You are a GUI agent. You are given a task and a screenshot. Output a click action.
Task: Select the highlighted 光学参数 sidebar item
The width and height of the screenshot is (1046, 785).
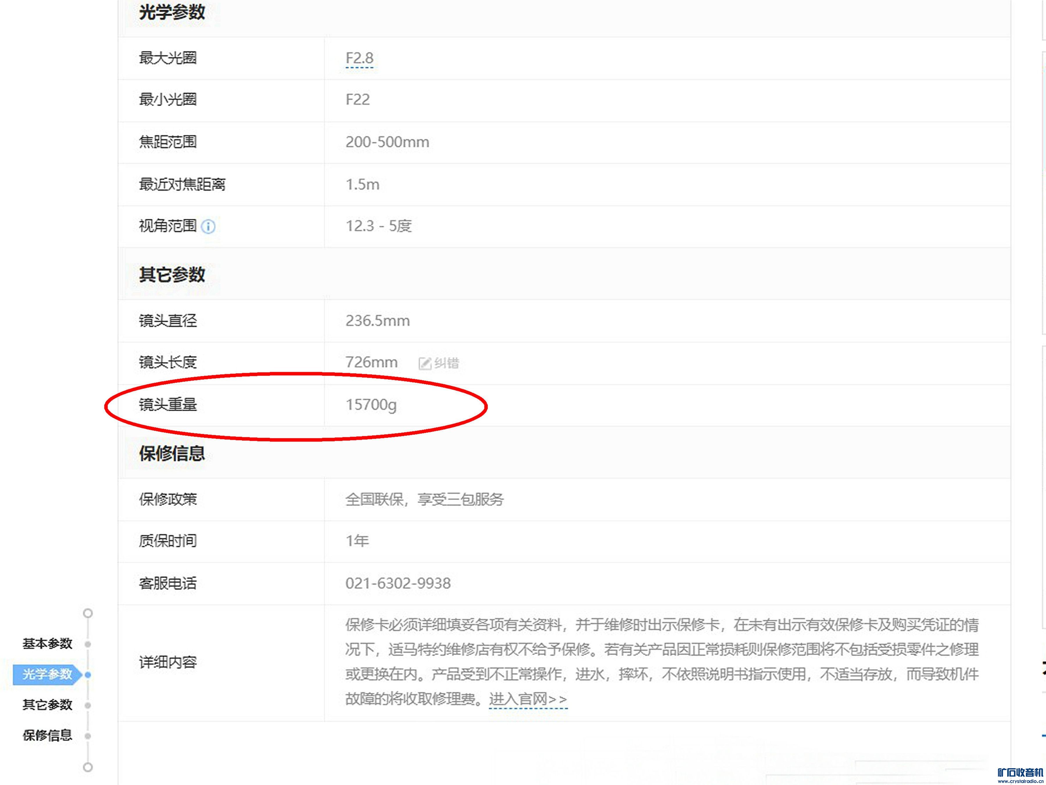pos(47,674)
